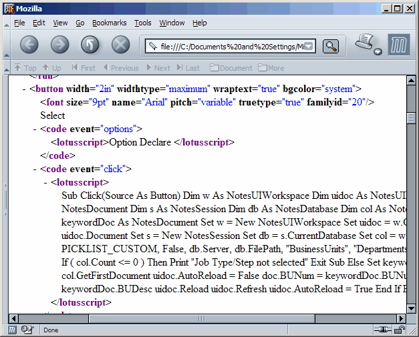Click the resize grip in the status bar corner

click(x=412, y=330)
